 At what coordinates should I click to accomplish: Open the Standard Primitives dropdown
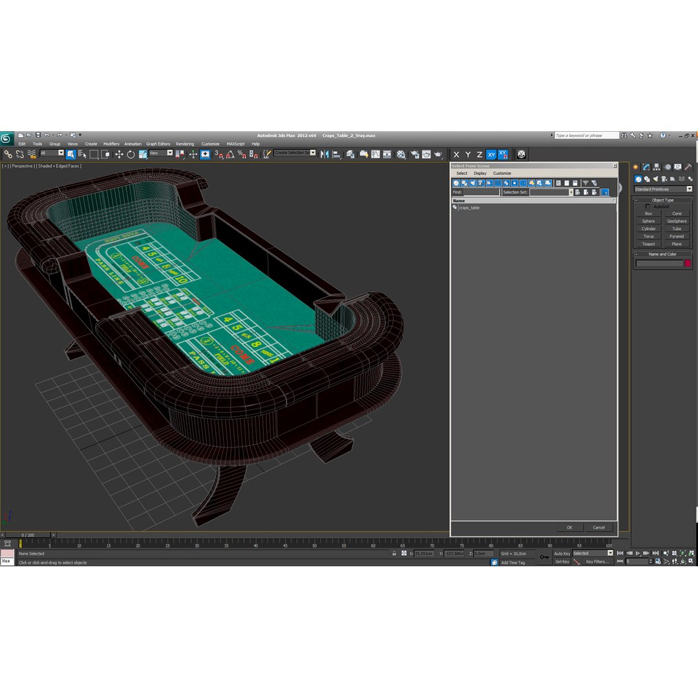pos(663,189)
